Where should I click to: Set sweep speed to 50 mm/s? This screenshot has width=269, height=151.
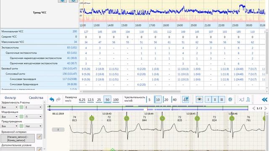coord(108,100)
